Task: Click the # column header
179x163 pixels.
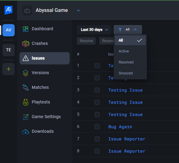Action: 78,54
